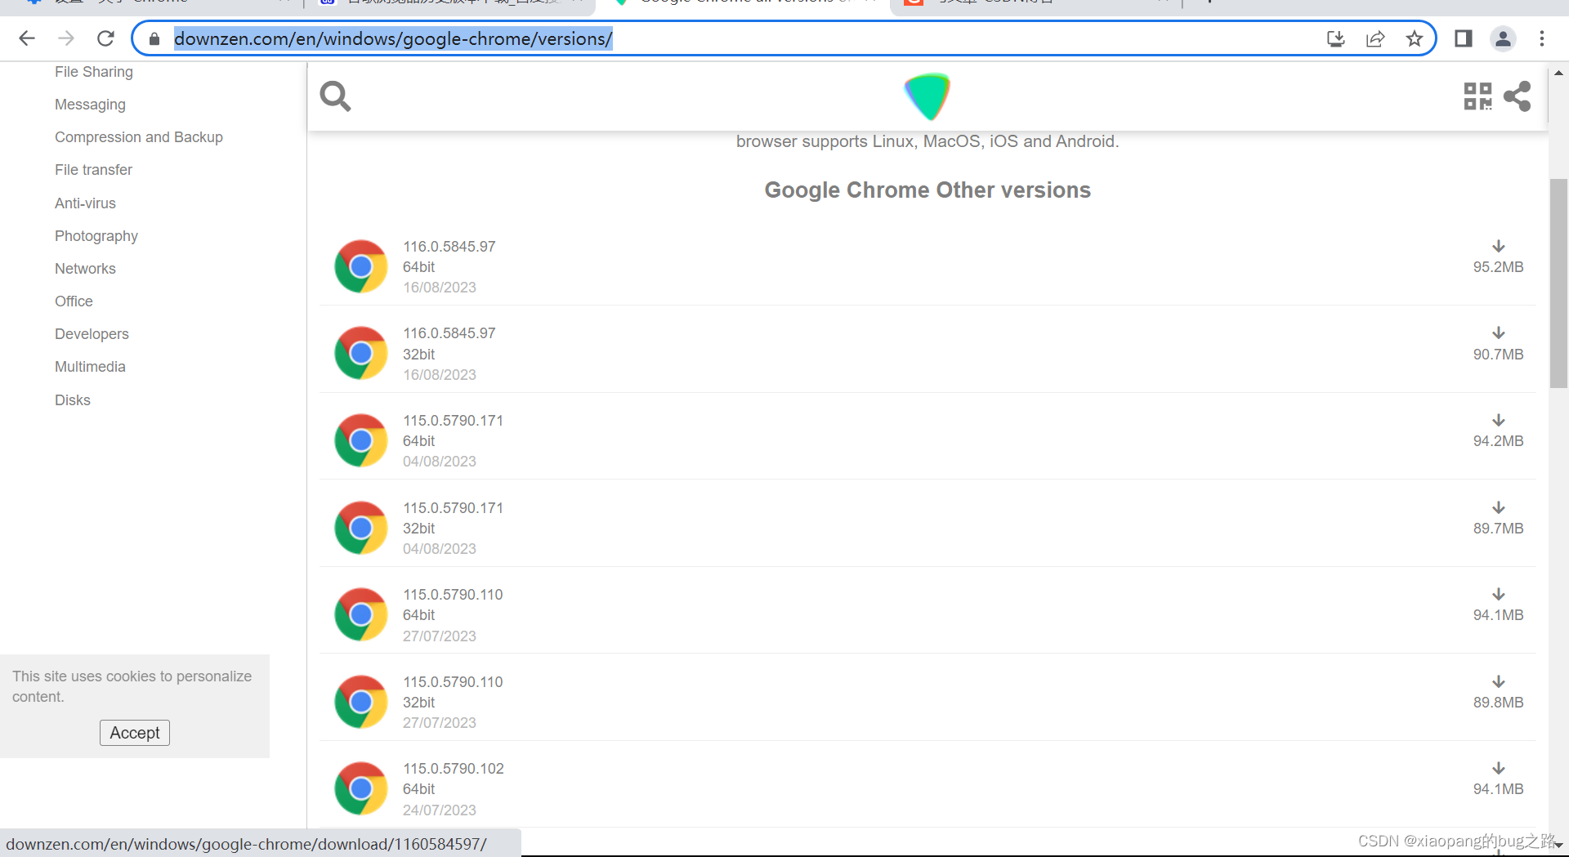
Task: Download 115.0.5790.110 32bit via arrow icon
Action: (x=1499, y=681)
